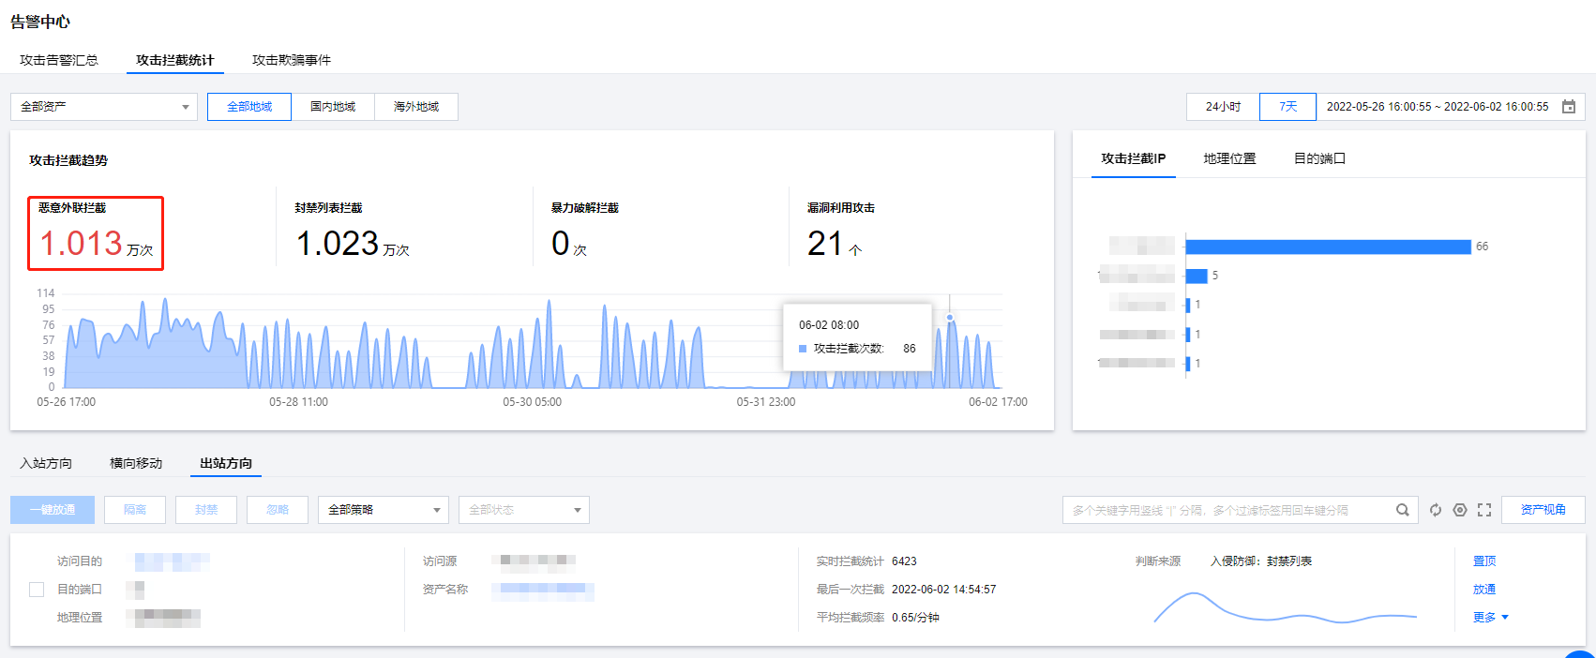Click the 放通 link

coord(1483,590)
